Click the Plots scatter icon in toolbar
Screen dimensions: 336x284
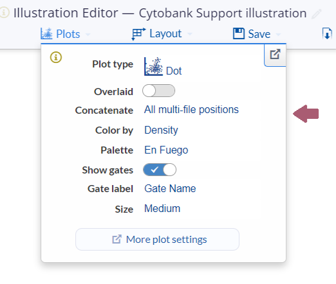(x=46, y=33)
